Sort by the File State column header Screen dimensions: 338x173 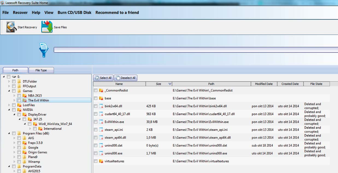(317, 84)
